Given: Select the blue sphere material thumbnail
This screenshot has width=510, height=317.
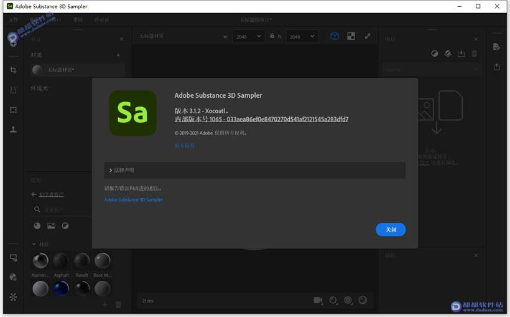Looking at the screenshot, I should (61, 288).
